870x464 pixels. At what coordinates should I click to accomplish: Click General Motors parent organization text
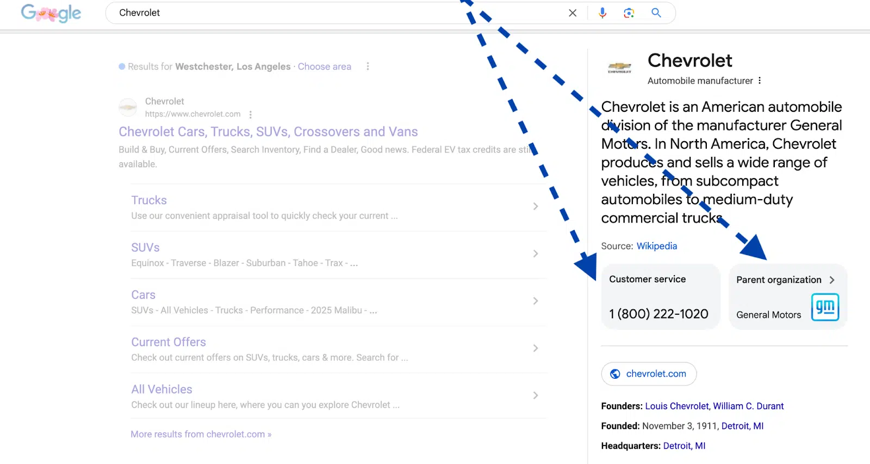tap(768, 315)
